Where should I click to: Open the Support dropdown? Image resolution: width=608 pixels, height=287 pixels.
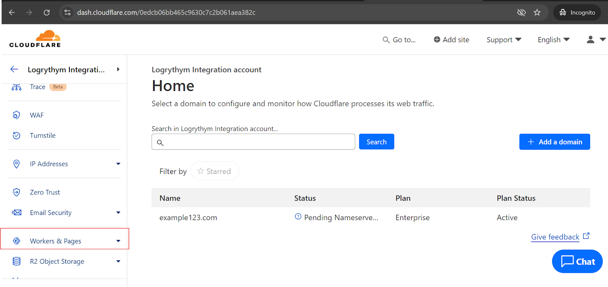(503, 40)
